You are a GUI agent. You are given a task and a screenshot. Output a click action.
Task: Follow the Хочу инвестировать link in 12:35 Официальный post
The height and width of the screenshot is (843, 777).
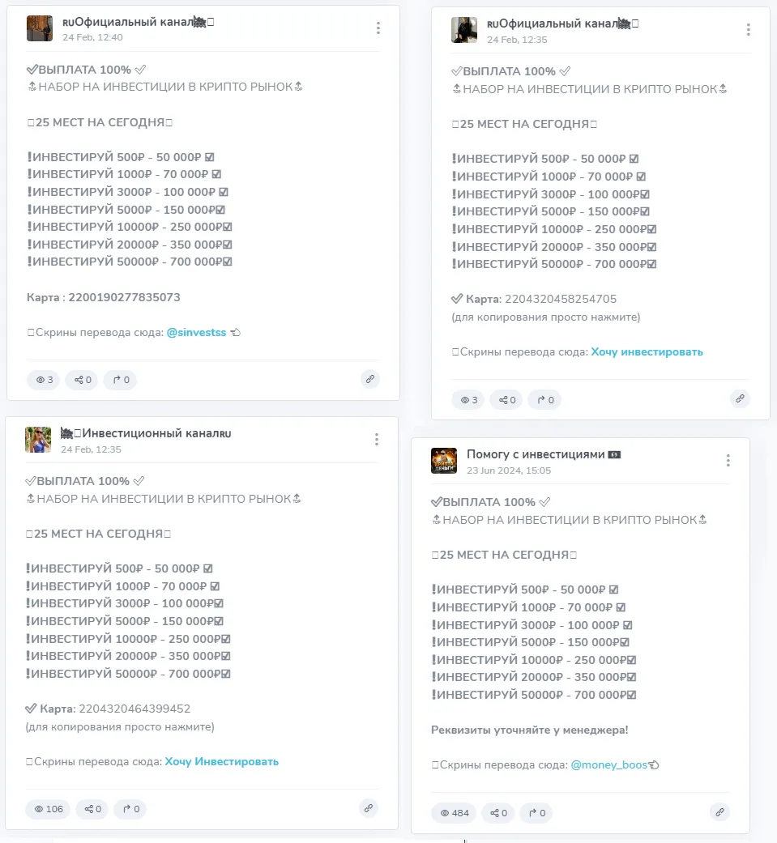pyautogui.click(x=647, y=351)
